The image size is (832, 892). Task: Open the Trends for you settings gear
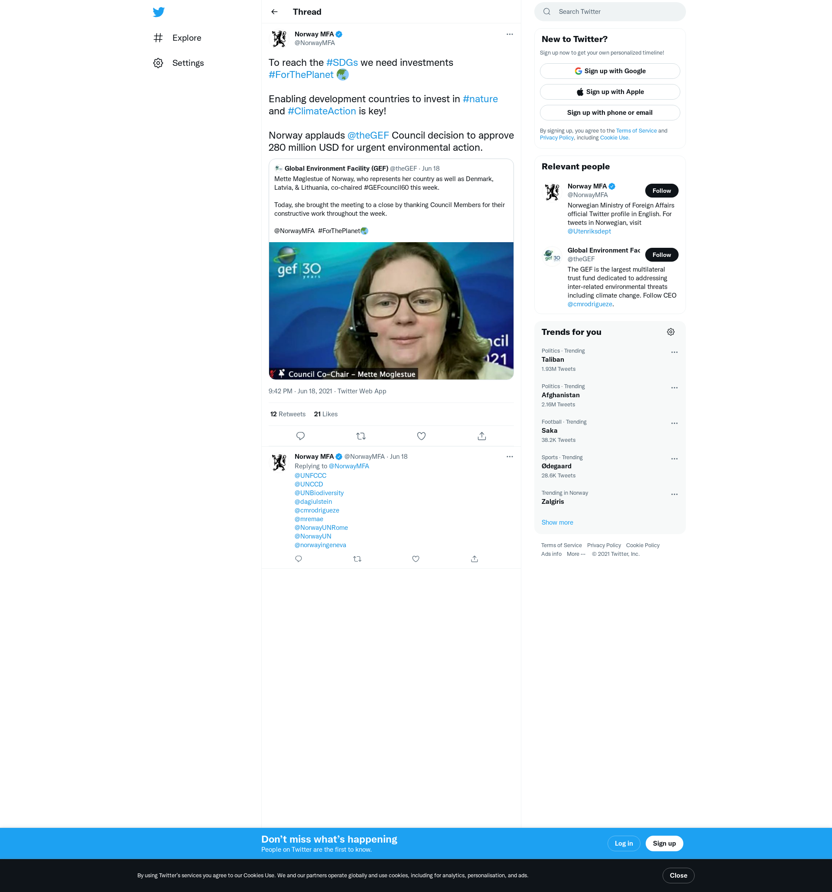[670, 332]
